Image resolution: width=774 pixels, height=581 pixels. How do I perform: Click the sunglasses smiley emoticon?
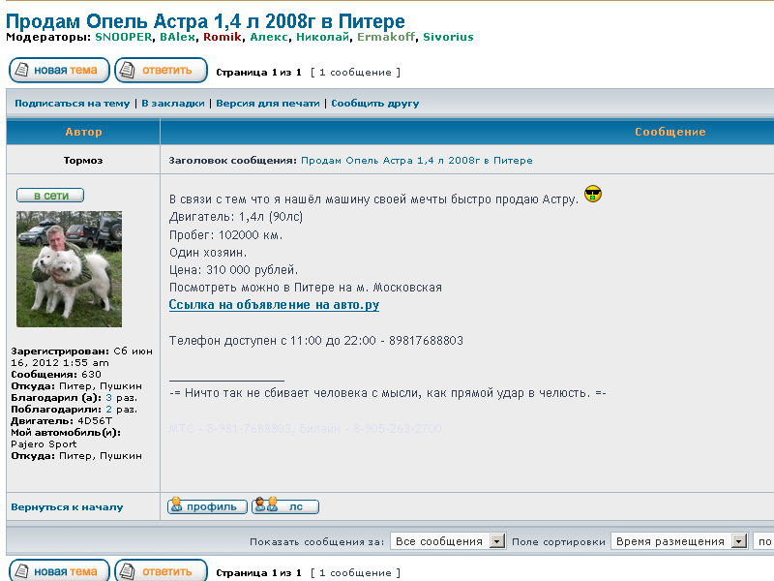point(593,194)
